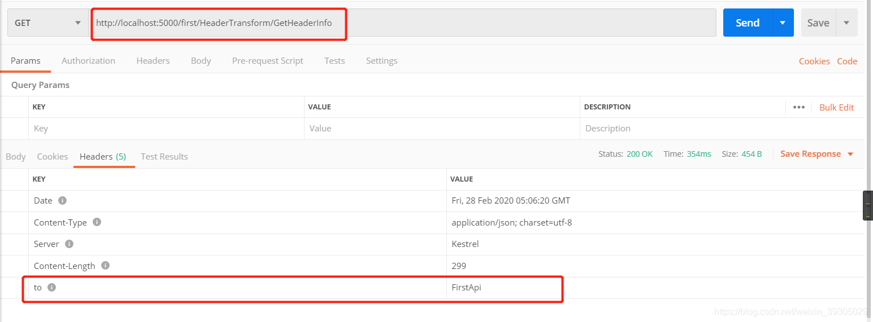Select the FirstApi header value

coord(467,288)
